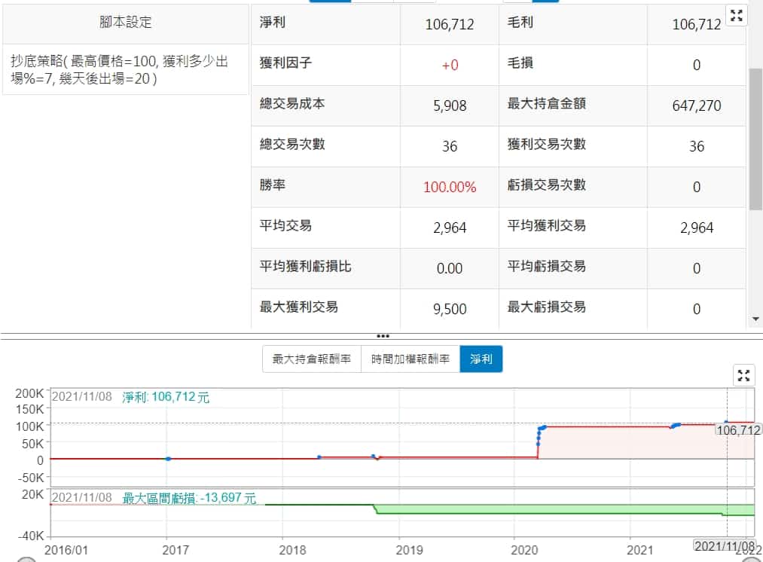Select the 淨利 chart tab
The width and height of the screenshot is (763, 562).
tap(481, 359)
